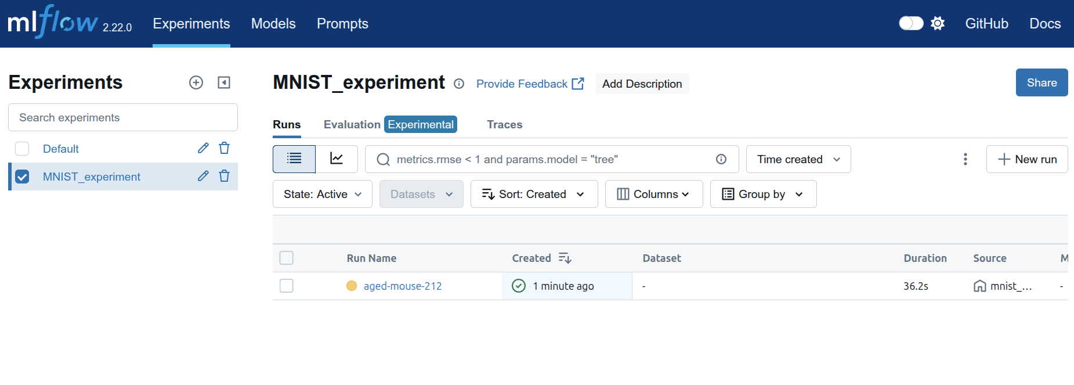Viewport: 1074px width, 385px height.
Task: Focus the Search experiments field
Action: pyautogui.click(x=123, y=117)
